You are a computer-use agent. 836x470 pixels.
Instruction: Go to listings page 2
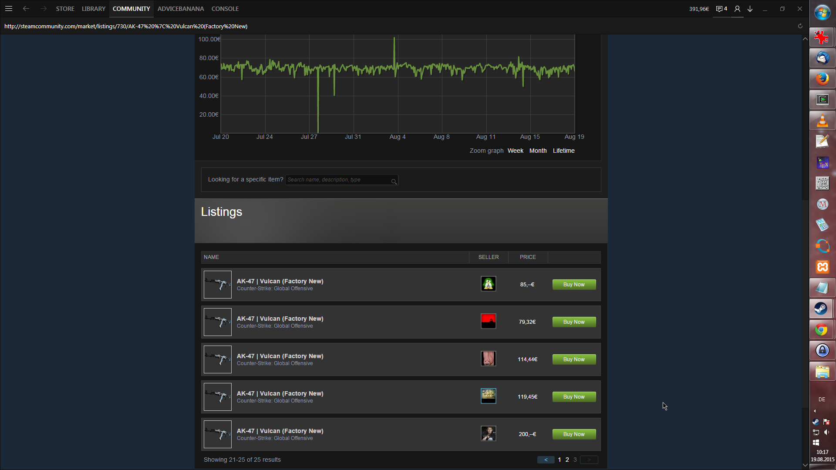point(567,460)
